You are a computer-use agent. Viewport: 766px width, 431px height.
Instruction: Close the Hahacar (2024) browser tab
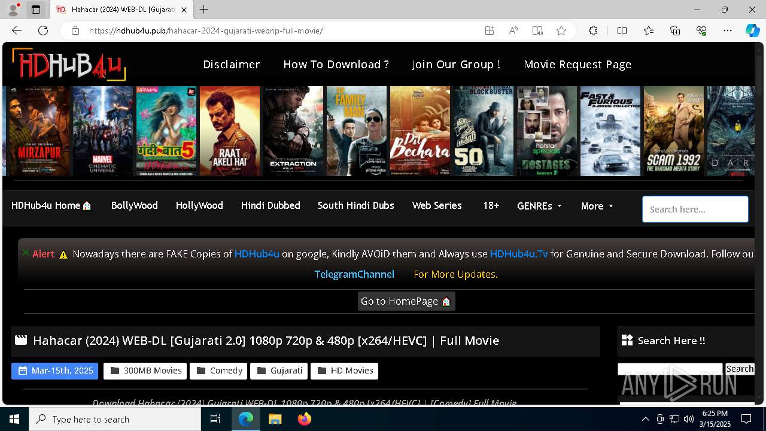(184, 10)
